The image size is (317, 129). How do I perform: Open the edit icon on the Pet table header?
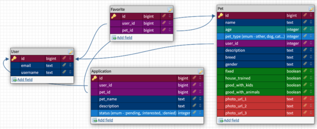click(x=311, y=9)
